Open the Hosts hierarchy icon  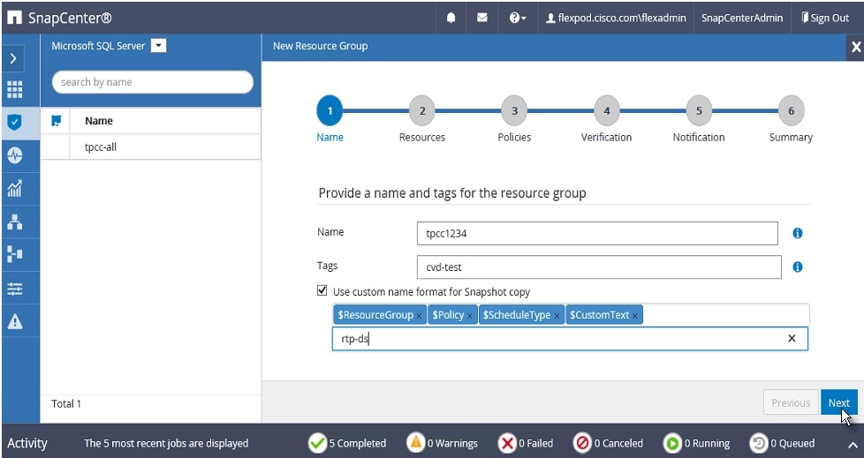14,221
